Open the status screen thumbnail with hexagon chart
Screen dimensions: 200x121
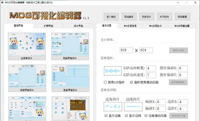click(x=27, y=109)
